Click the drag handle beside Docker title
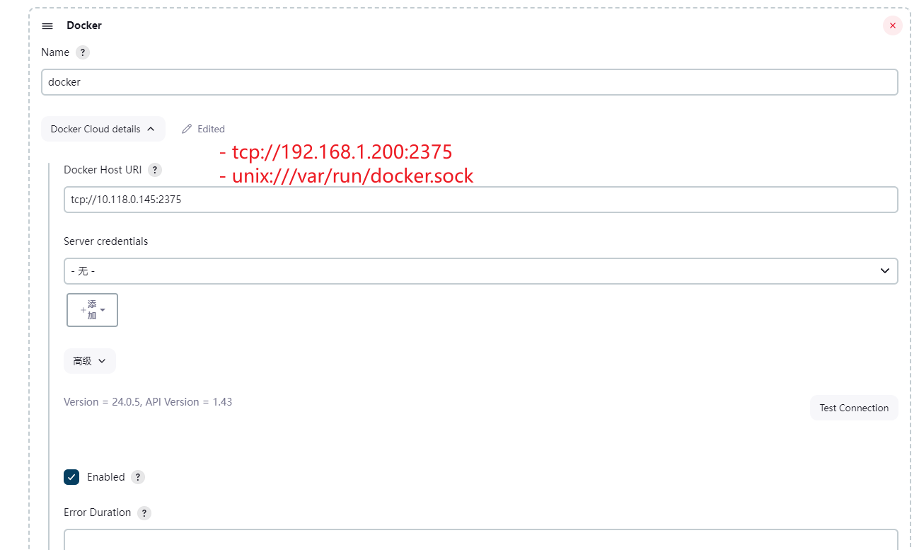 pyautogui.click(x=47, y=26)
